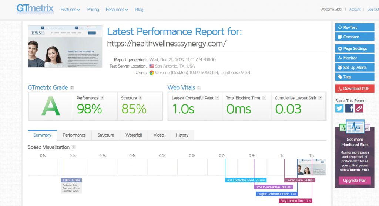Click help icon beside Speed Visualization
This screenshot has height=206, width=379.
tap(74, 147)
